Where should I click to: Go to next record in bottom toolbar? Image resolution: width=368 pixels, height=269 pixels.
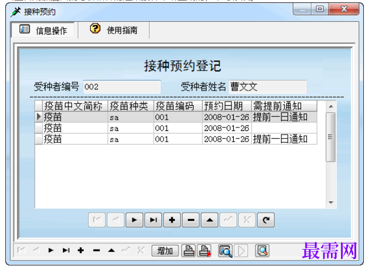51,251
